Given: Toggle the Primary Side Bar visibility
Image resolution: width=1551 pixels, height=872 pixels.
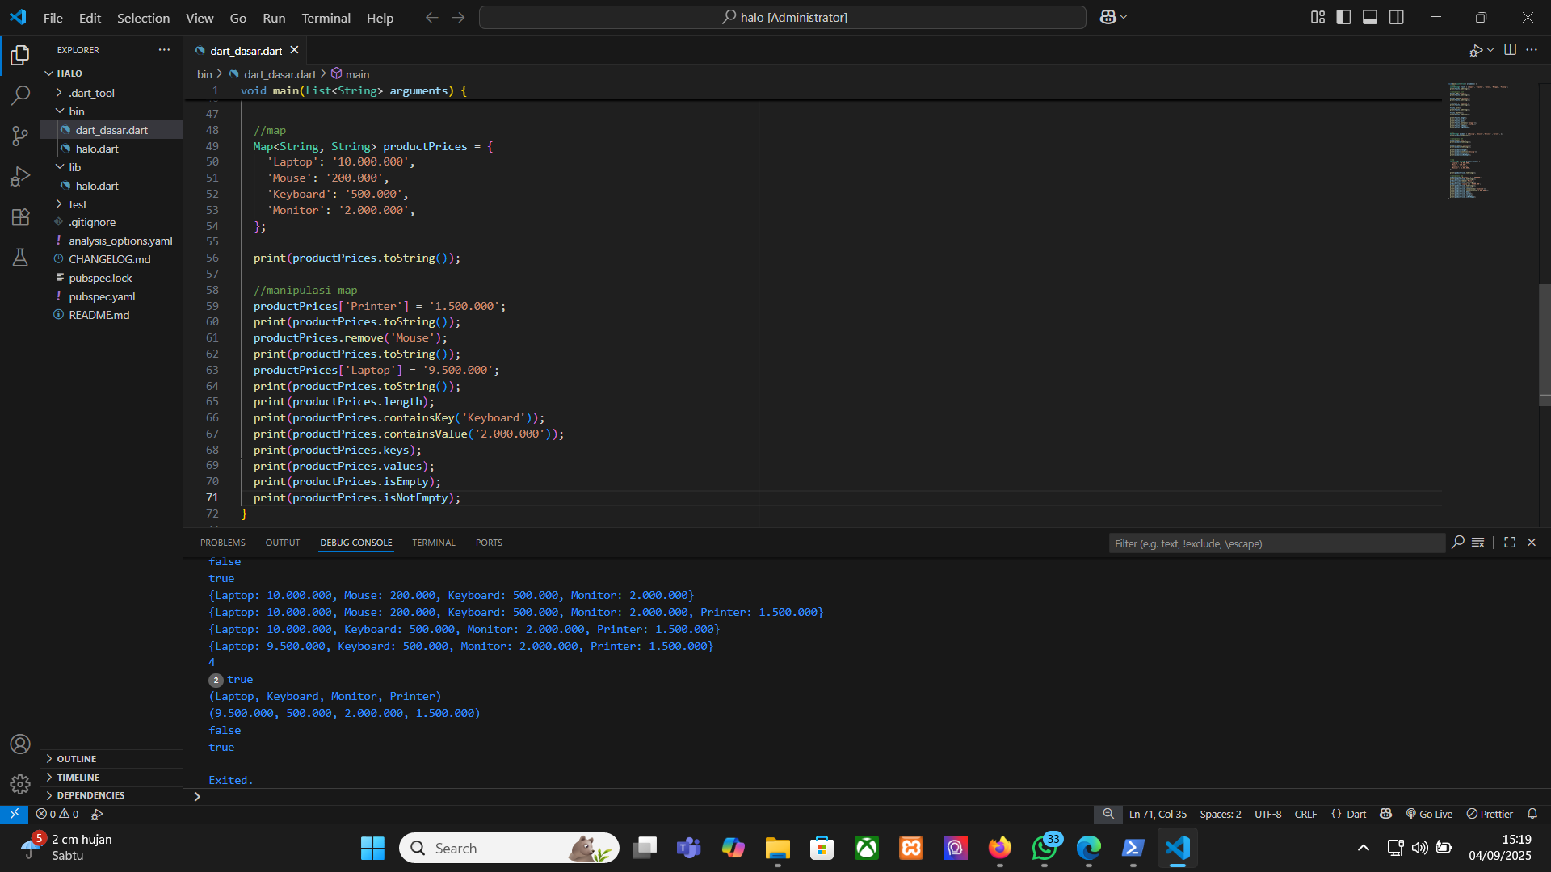Looking at the screenshot, I should click(1343, 17).
